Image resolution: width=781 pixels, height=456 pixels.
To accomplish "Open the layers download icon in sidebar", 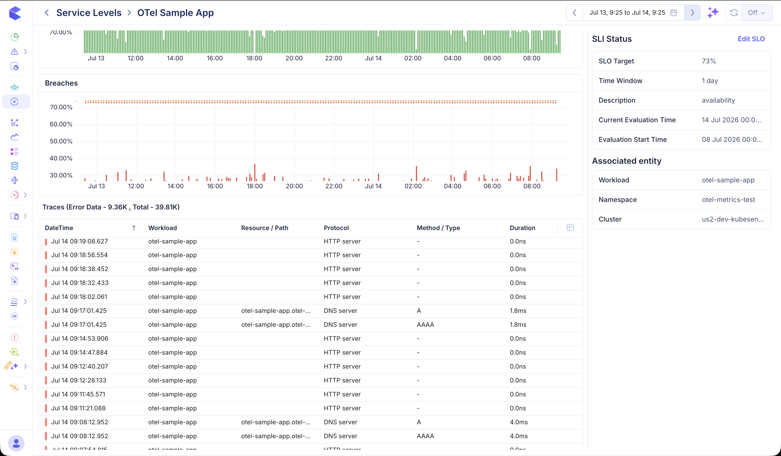I will pyautogui.click(x=14, y=87).
